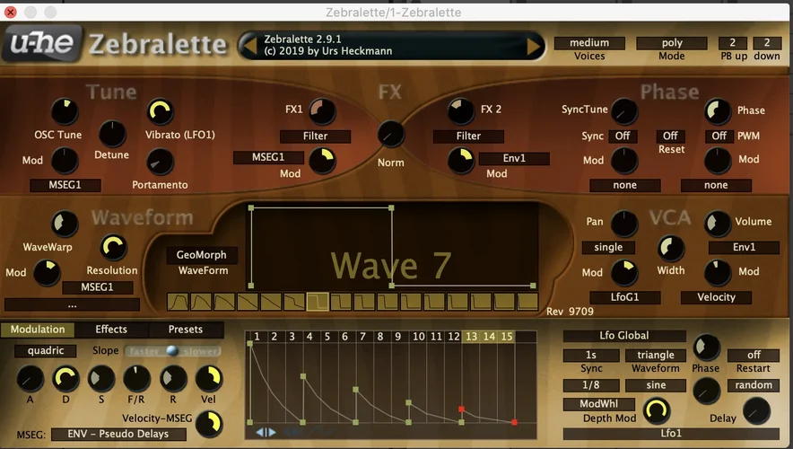Click the Vibrato (LFO1) knob
The height and width of the screenshot is (449, 793).
[x=160, y=112]
